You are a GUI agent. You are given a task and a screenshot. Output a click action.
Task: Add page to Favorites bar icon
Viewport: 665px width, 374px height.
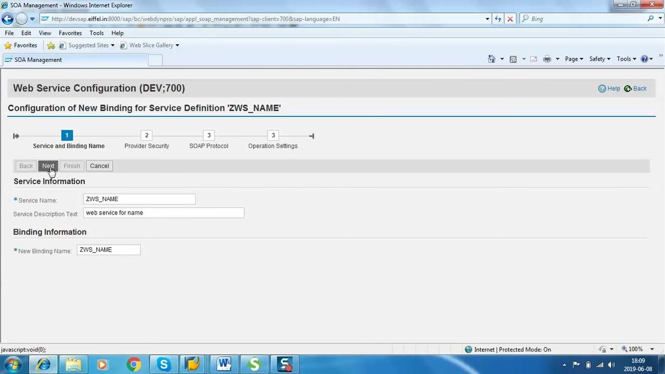coord(51,45)
